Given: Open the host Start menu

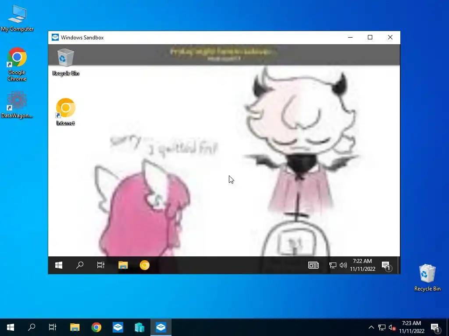Looking at the screenshot, I should click(x=11, y=327).
